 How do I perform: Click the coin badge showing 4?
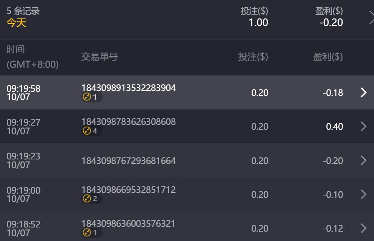(x=91, y=131)
